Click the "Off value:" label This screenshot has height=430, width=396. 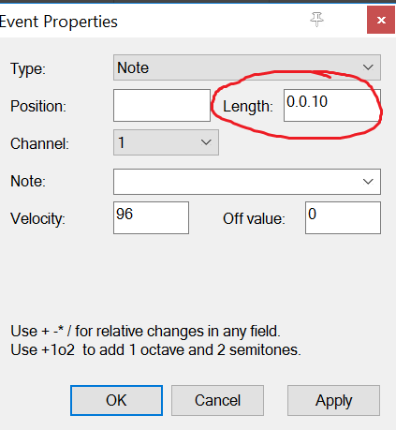[x=254, y=218]
